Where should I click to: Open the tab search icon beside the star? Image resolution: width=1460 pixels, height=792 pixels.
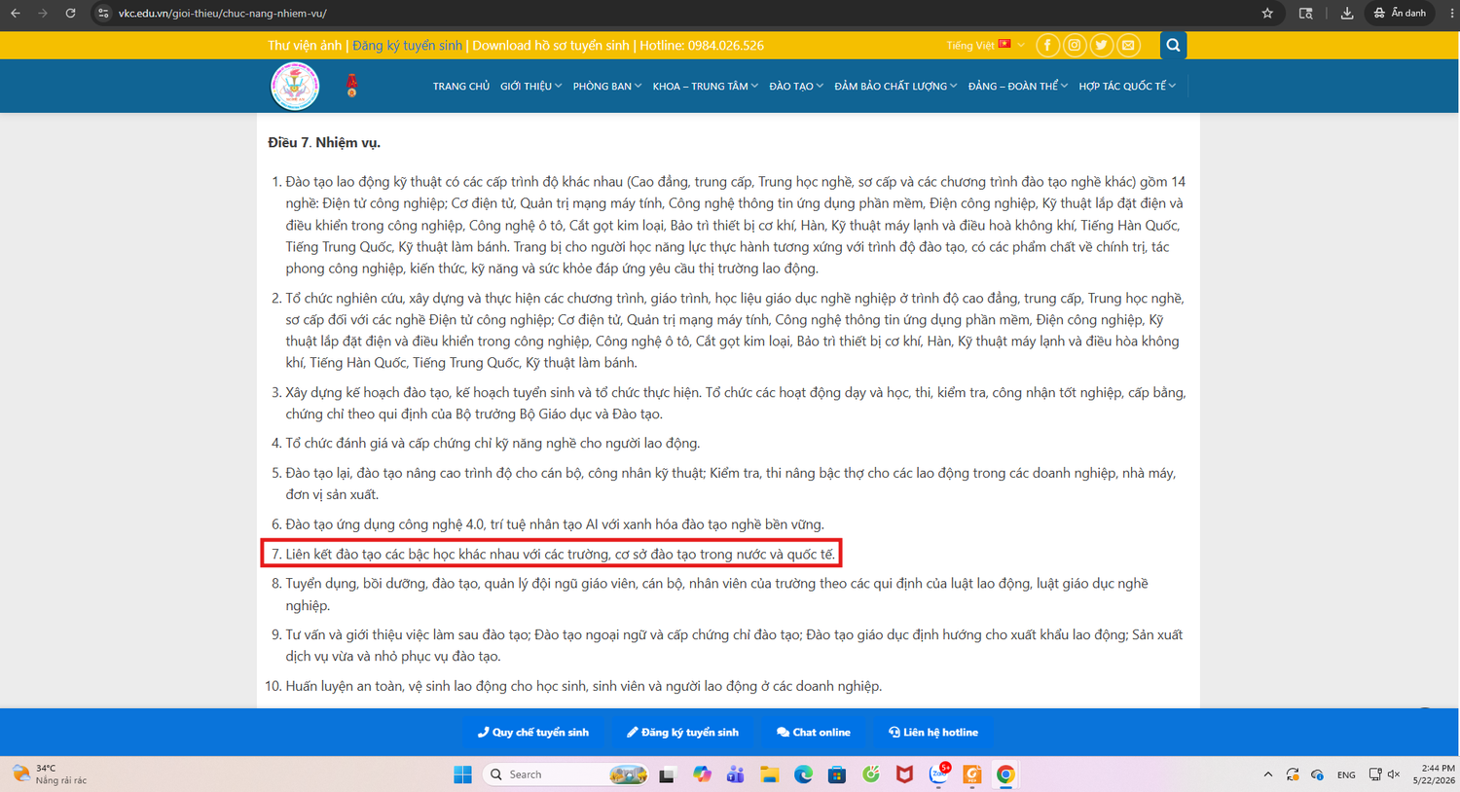(1306, 14)
